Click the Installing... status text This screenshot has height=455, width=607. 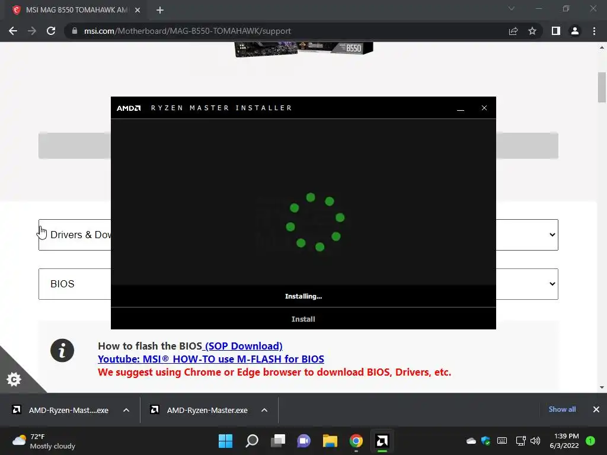[x=303, y=296]
